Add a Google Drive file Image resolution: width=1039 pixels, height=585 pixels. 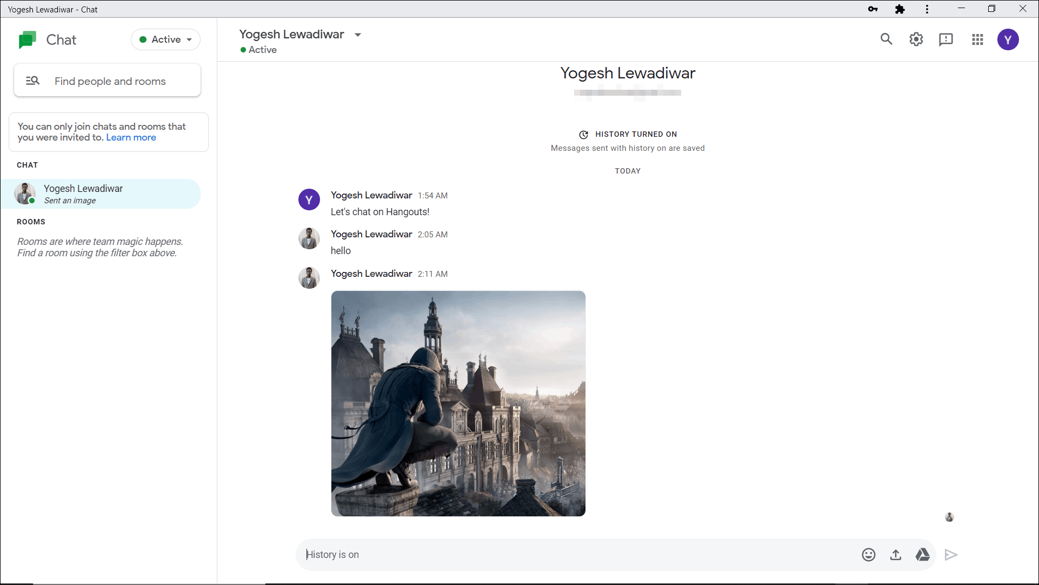point(923,555)
